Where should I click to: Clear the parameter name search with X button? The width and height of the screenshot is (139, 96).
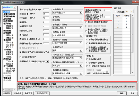pos(15,7)
